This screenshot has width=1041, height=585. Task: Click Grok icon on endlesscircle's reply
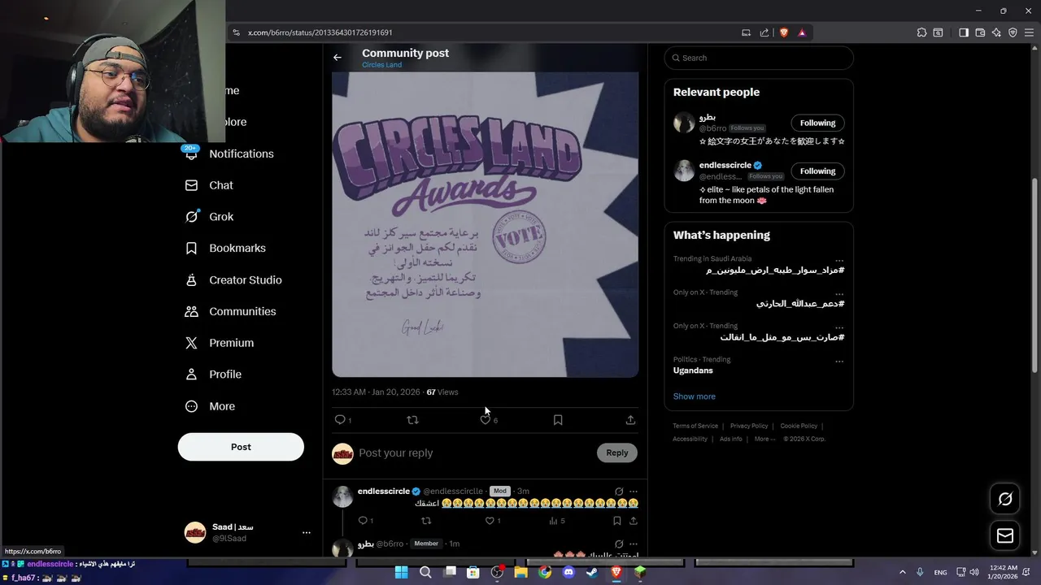pyautogui.click(x=619, y=492)
